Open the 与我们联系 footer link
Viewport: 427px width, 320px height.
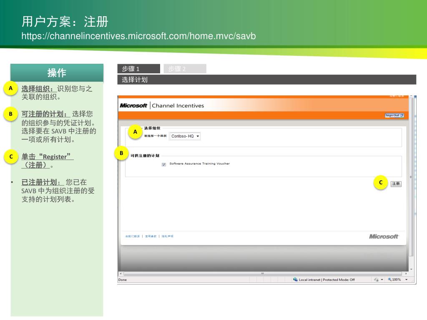click(x=133, y=236)
